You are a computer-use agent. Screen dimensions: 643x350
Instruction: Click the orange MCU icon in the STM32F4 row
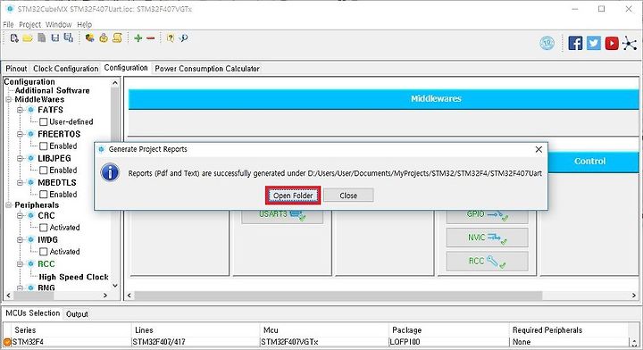click(x=7, y=342)
